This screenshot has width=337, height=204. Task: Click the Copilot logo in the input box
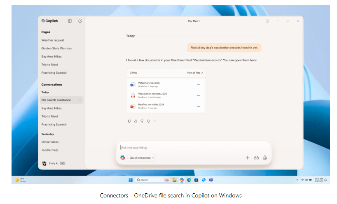click(x=122, y=158)
